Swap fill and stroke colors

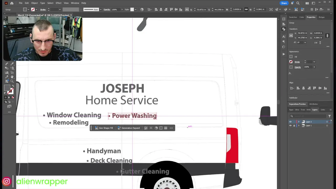[x=13, y=86]
